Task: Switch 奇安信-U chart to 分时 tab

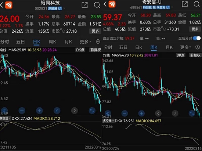Action: [108, 47]
